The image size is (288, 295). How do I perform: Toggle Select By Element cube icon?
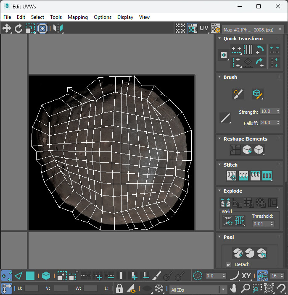coord(46,276)
